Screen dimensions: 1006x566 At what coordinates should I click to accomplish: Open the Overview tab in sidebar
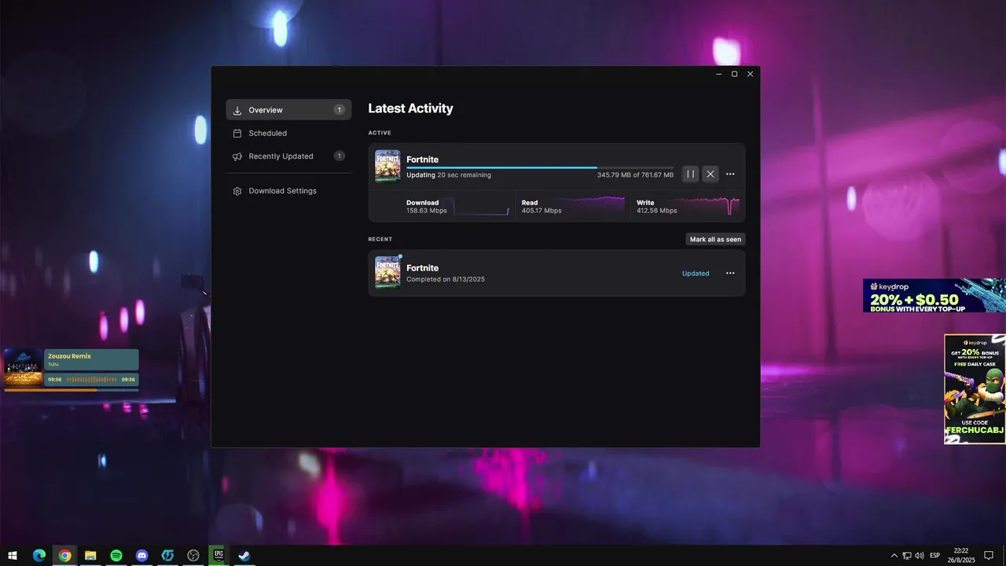(x=288, y=110)
